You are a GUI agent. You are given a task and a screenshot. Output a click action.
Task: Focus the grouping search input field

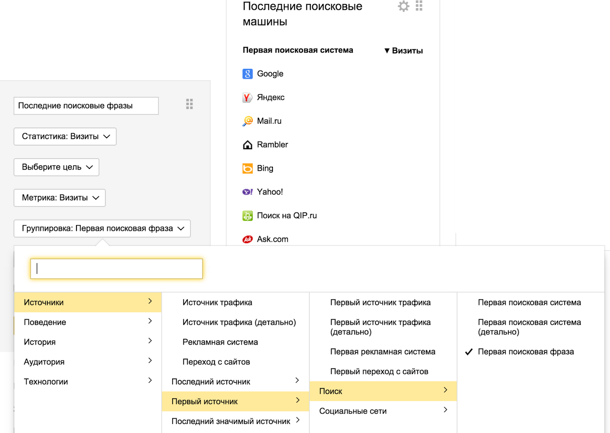(x=117, y=269)
